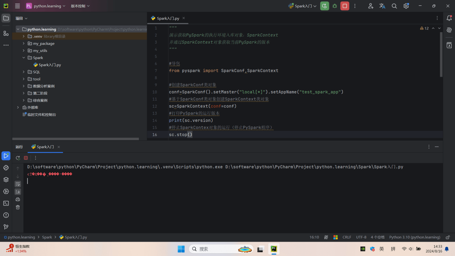This screenshot has width=455, height=256.
Task: Expand the .venv folder
Action: (24, 36)
